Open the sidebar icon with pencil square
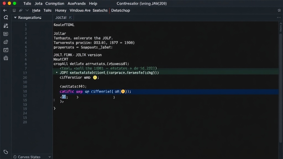 click(6, 42)
